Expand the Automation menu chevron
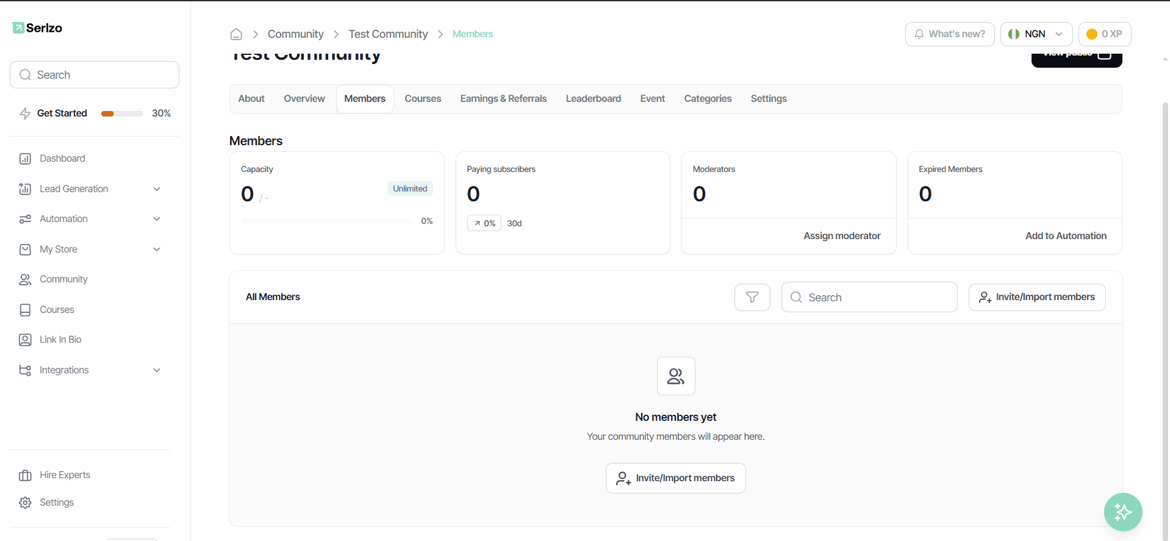The image size is (1170, 541). tap(157, 219)
